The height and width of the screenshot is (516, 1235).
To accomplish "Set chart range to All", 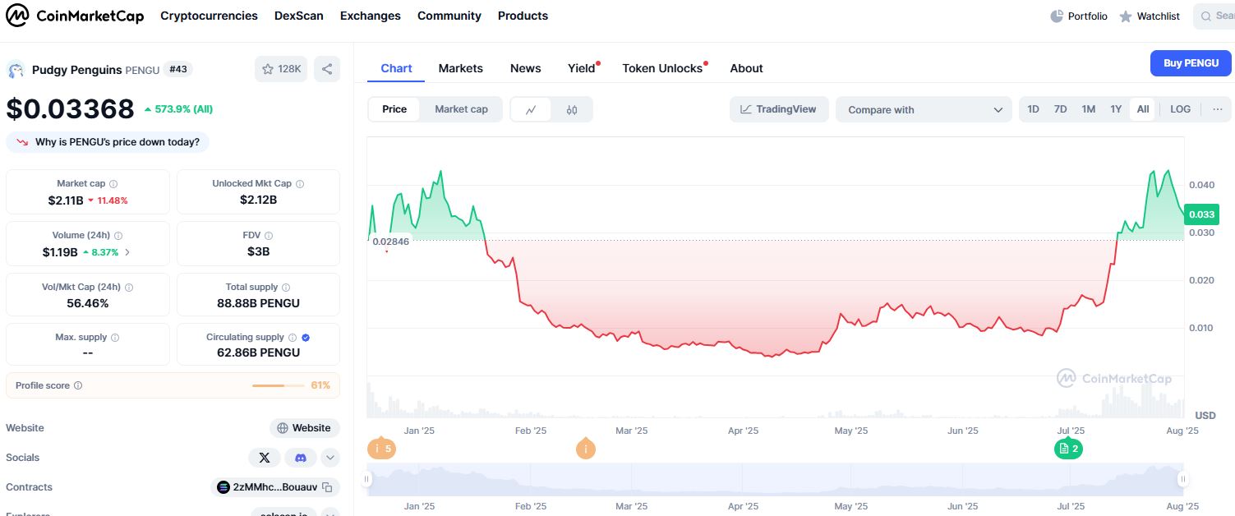I will pos(1143,109).
